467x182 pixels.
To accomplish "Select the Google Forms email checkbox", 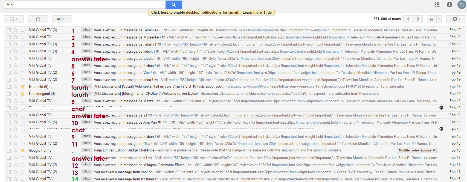I will coord(9,151).
